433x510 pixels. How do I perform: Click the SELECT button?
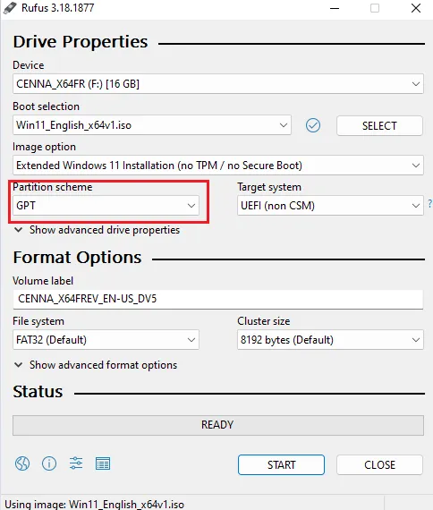point(379,125)
